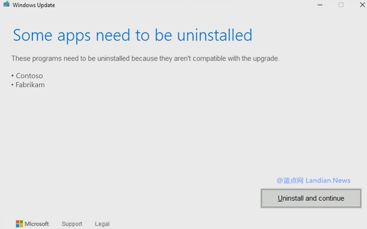Click the incompatible programs description text
367x229 pixels.
[x=145, y=58]
